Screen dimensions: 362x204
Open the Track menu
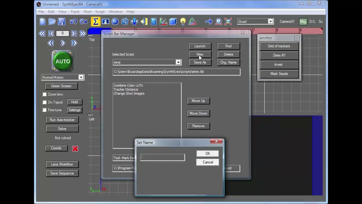[x=75, y=12]
